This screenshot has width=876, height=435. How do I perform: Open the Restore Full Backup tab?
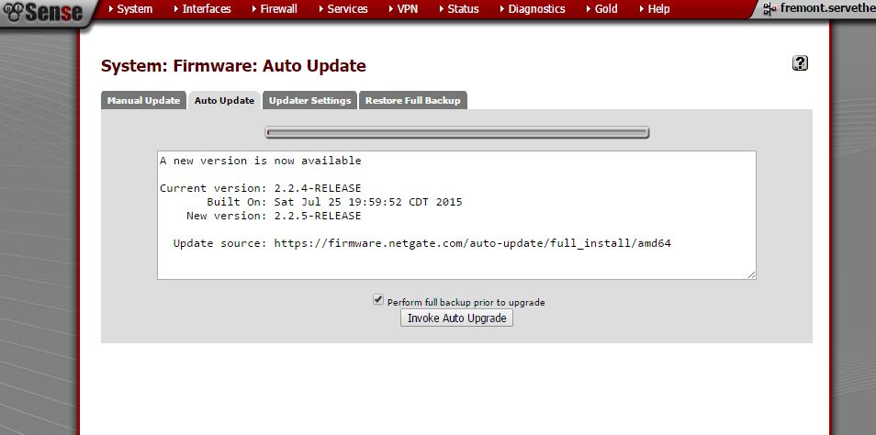tap(413, 101)
